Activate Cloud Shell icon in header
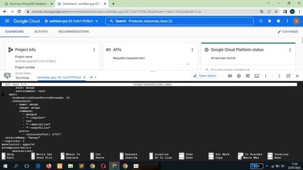303x170 pixels. click(260, 21)
